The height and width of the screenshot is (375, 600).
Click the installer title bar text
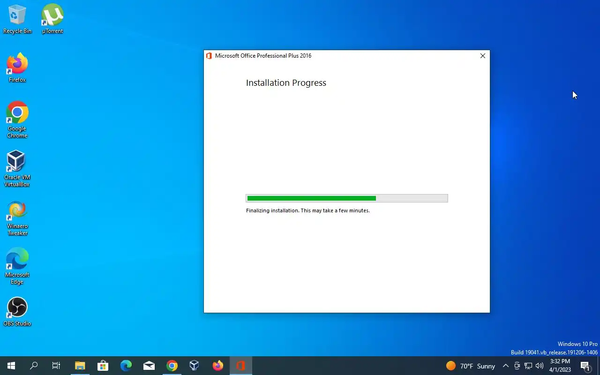(263, 56)
